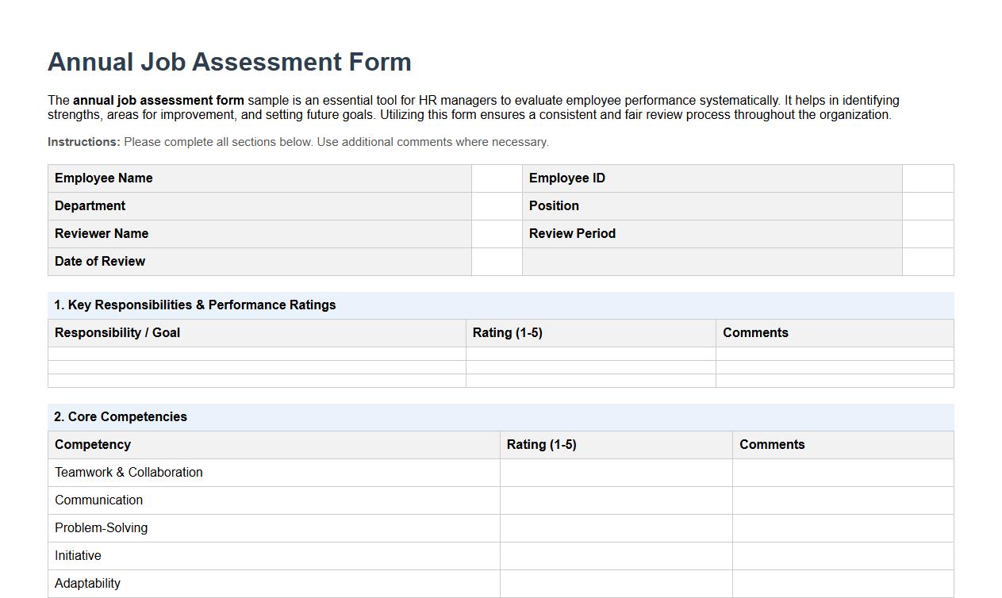1002x598 pixels.
Task: Click the Annual Job Assessment Form title
Action: tap(229, 62)
